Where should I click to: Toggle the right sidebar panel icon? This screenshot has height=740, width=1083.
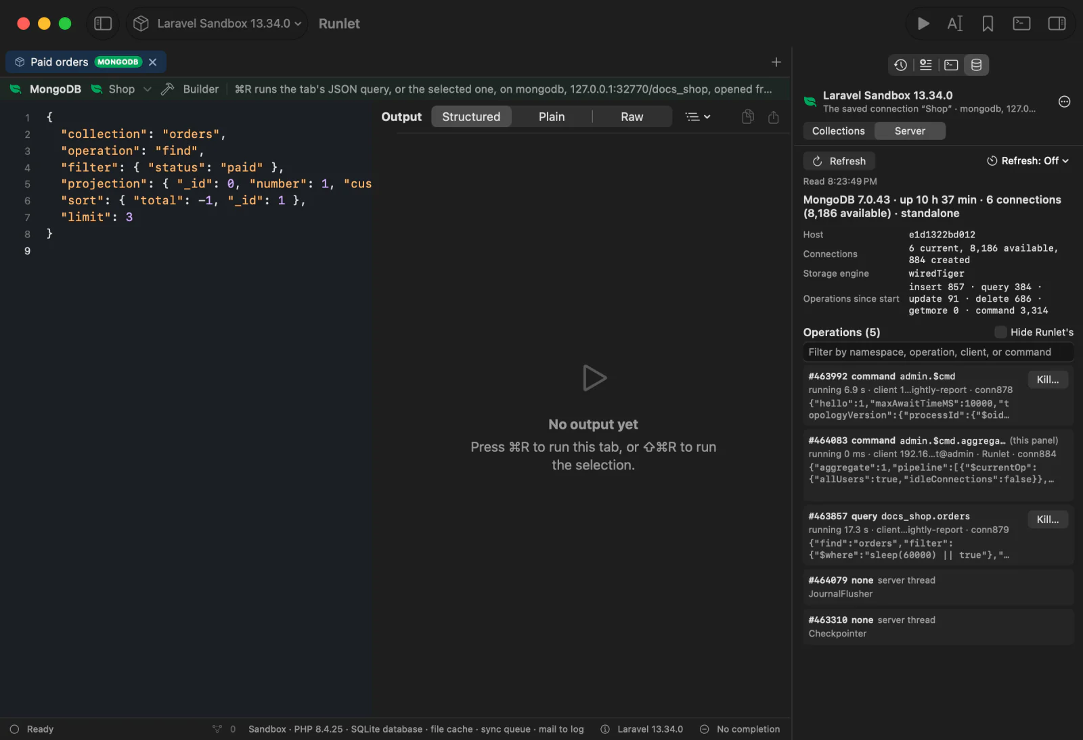point(1057,24)
